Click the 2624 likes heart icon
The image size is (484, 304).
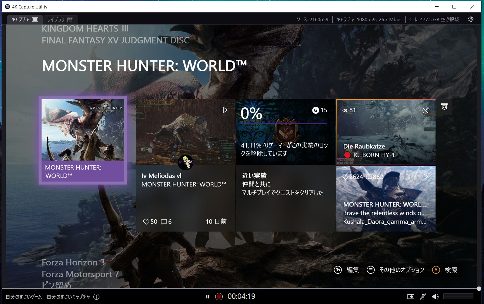click(x=345, y=177)
